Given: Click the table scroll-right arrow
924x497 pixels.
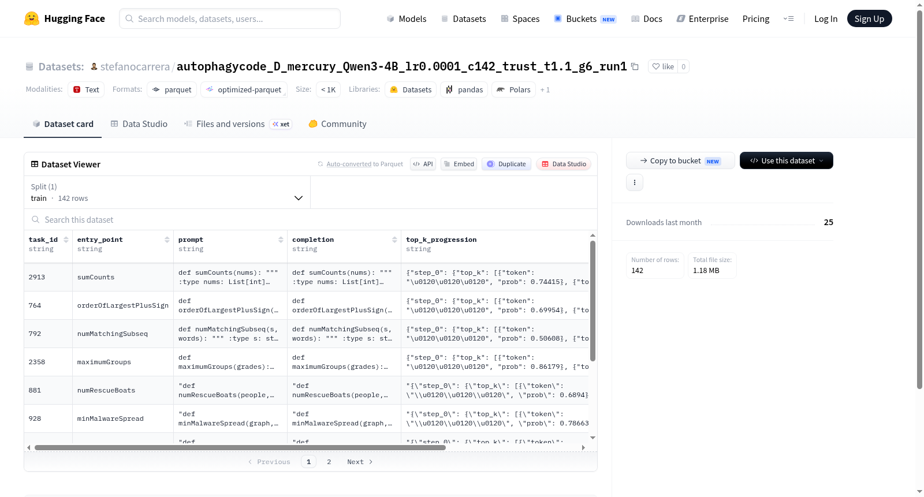Looking at the screenshot, I should coord(583,447).
